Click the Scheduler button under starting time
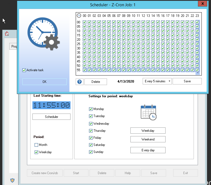 click(51, 117)
